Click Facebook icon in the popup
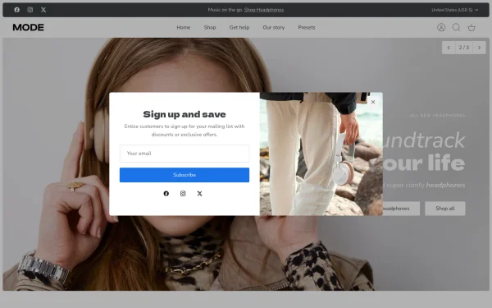492x308 pixels. click(x=166, y=194)
